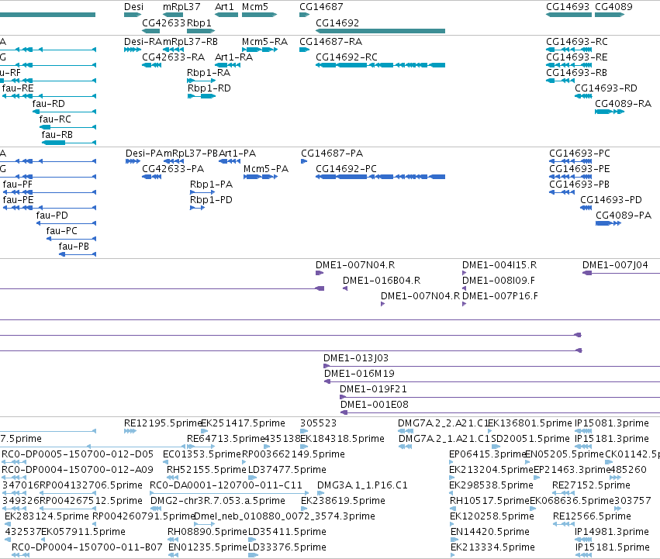
Task: Click the Mcm5 gene name
Action: (254, 7)
